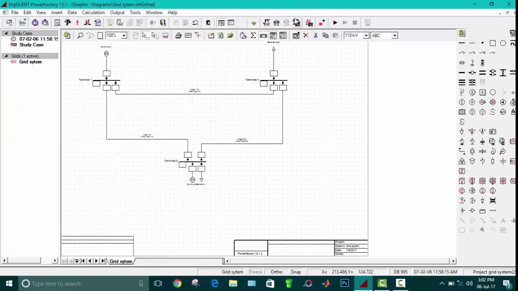Click 'Project grid system' status bar text

click(x=495, y=272)
